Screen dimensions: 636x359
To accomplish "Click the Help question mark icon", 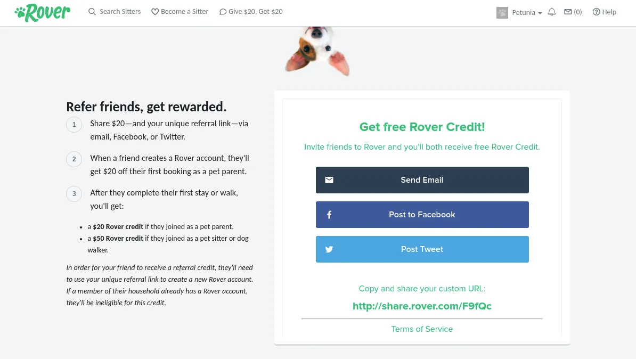I will [x=596, y=12].
